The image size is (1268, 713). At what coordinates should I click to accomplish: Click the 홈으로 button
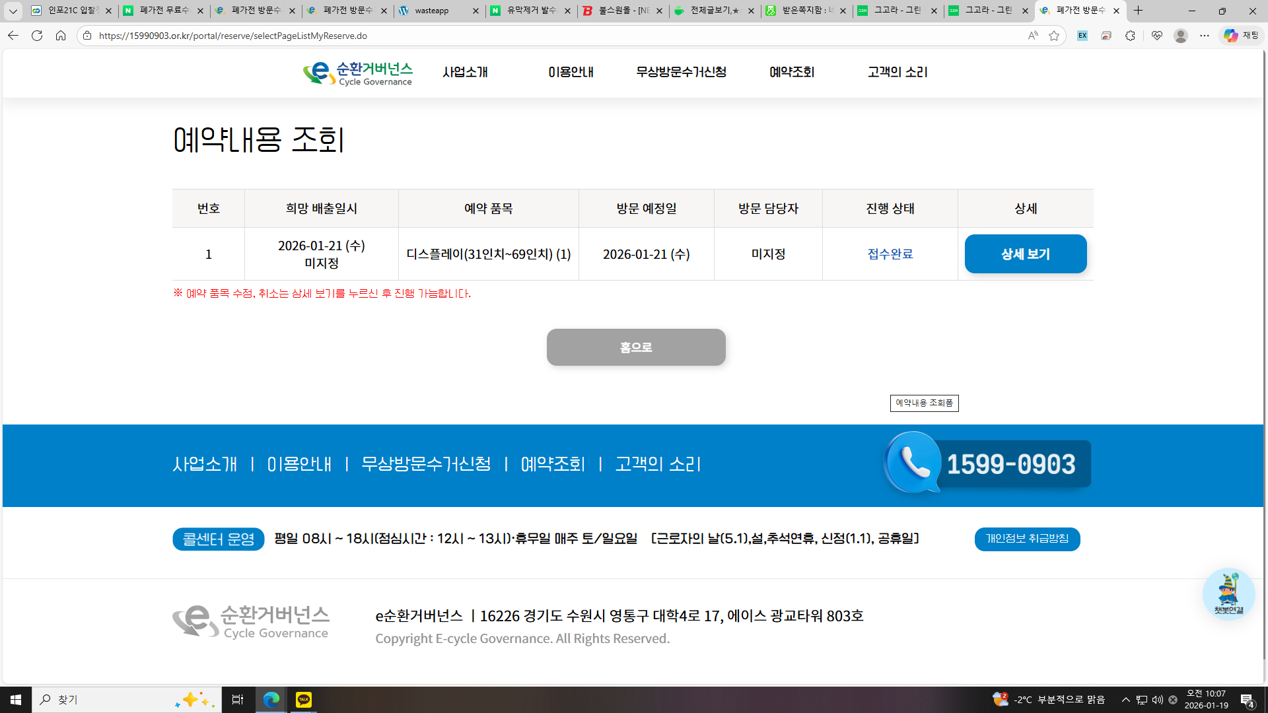(635, 347)
